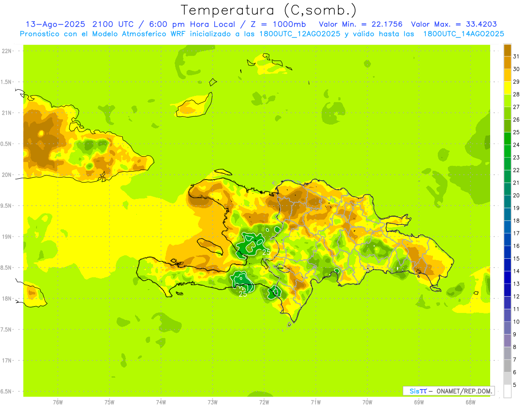
Task: Click the 75W longitude axis label
Action: click(x=110, y=402)
